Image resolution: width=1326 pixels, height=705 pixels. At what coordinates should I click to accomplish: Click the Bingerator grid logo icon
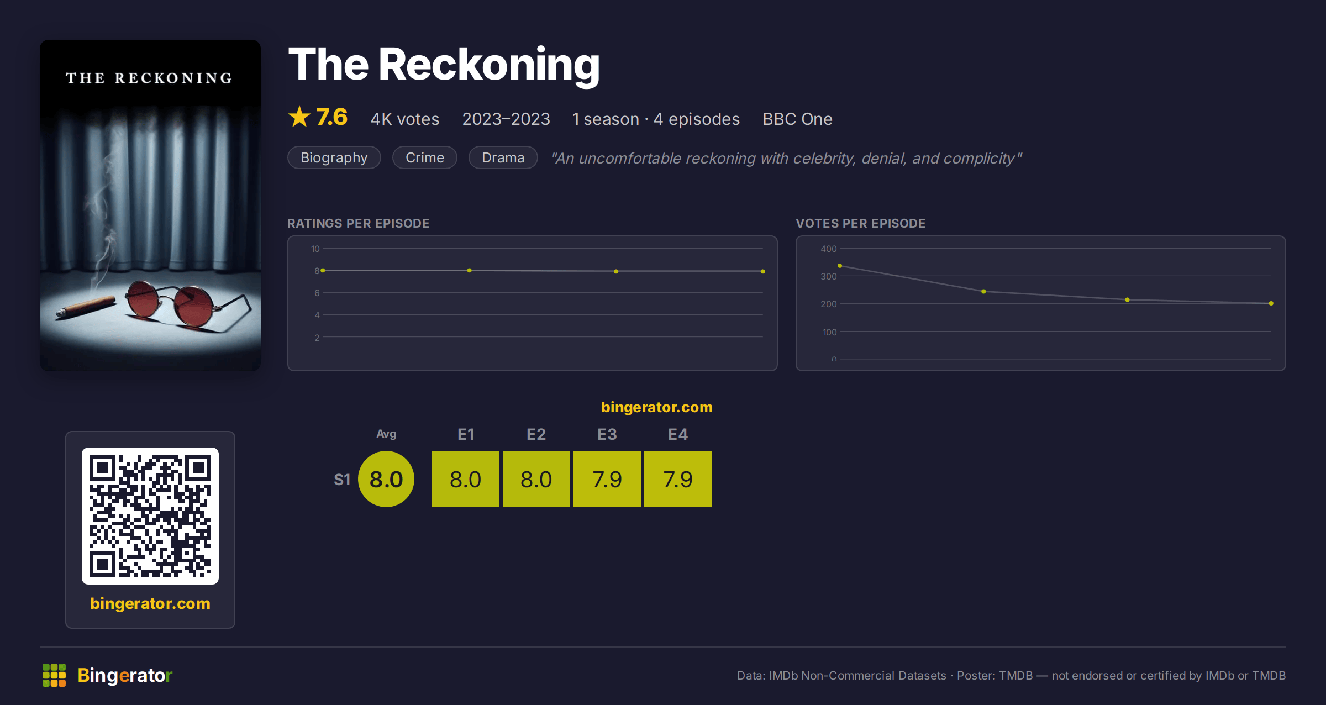54,675
